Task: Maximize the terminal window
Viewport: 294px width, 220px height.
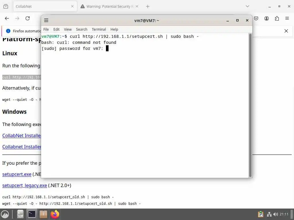Action: pyautogui.click(x=237, y=20)
